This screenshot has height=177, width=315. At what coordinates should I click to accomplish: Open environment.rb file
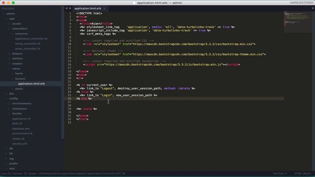[22, 133]
